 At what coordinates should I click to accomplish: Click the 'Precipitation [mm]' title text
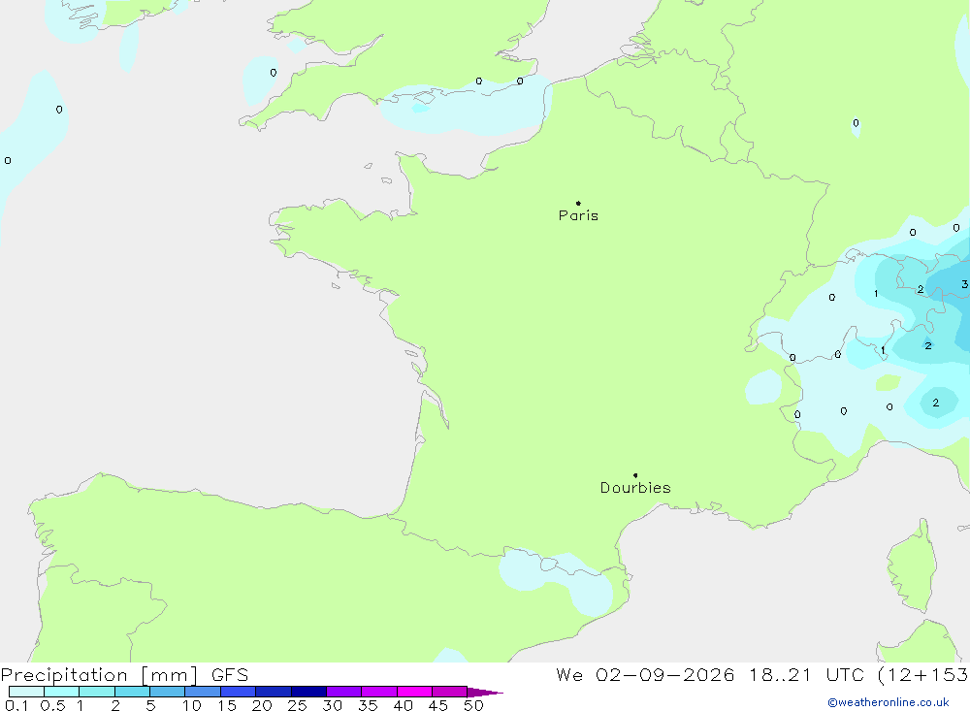[99, 675]
